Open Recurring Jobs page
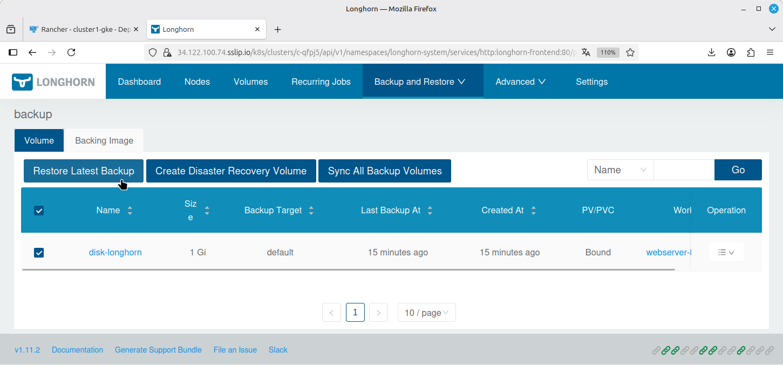 tap(321, 82)
